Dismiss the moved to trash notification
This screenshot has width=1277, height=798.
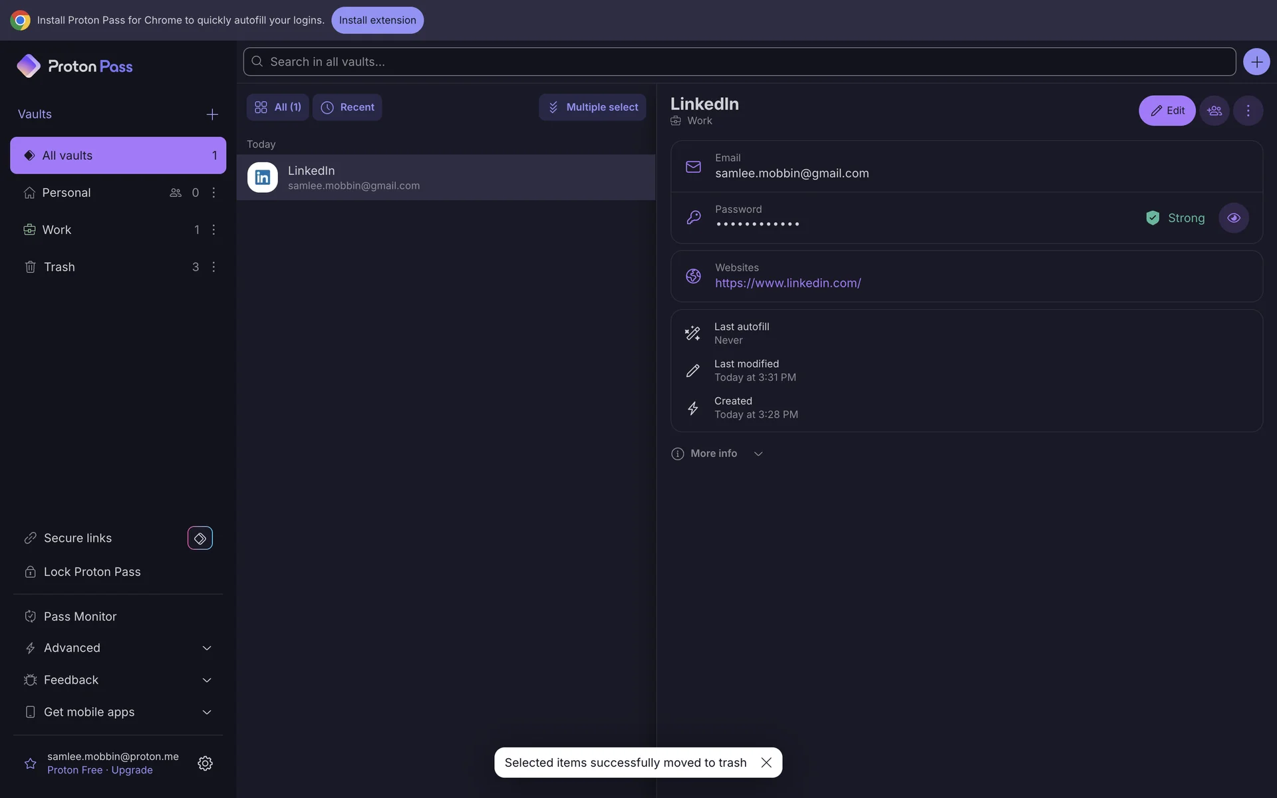click(x=766, y=762)
